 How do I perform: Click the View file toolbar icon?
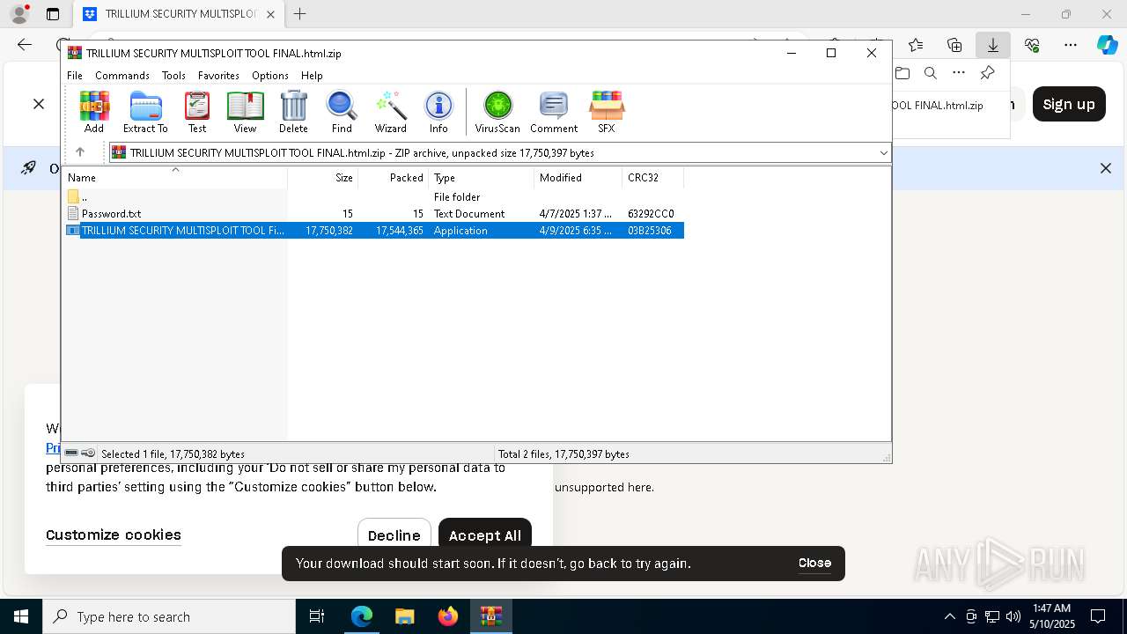pyautogui.click(x=245, y=112)
